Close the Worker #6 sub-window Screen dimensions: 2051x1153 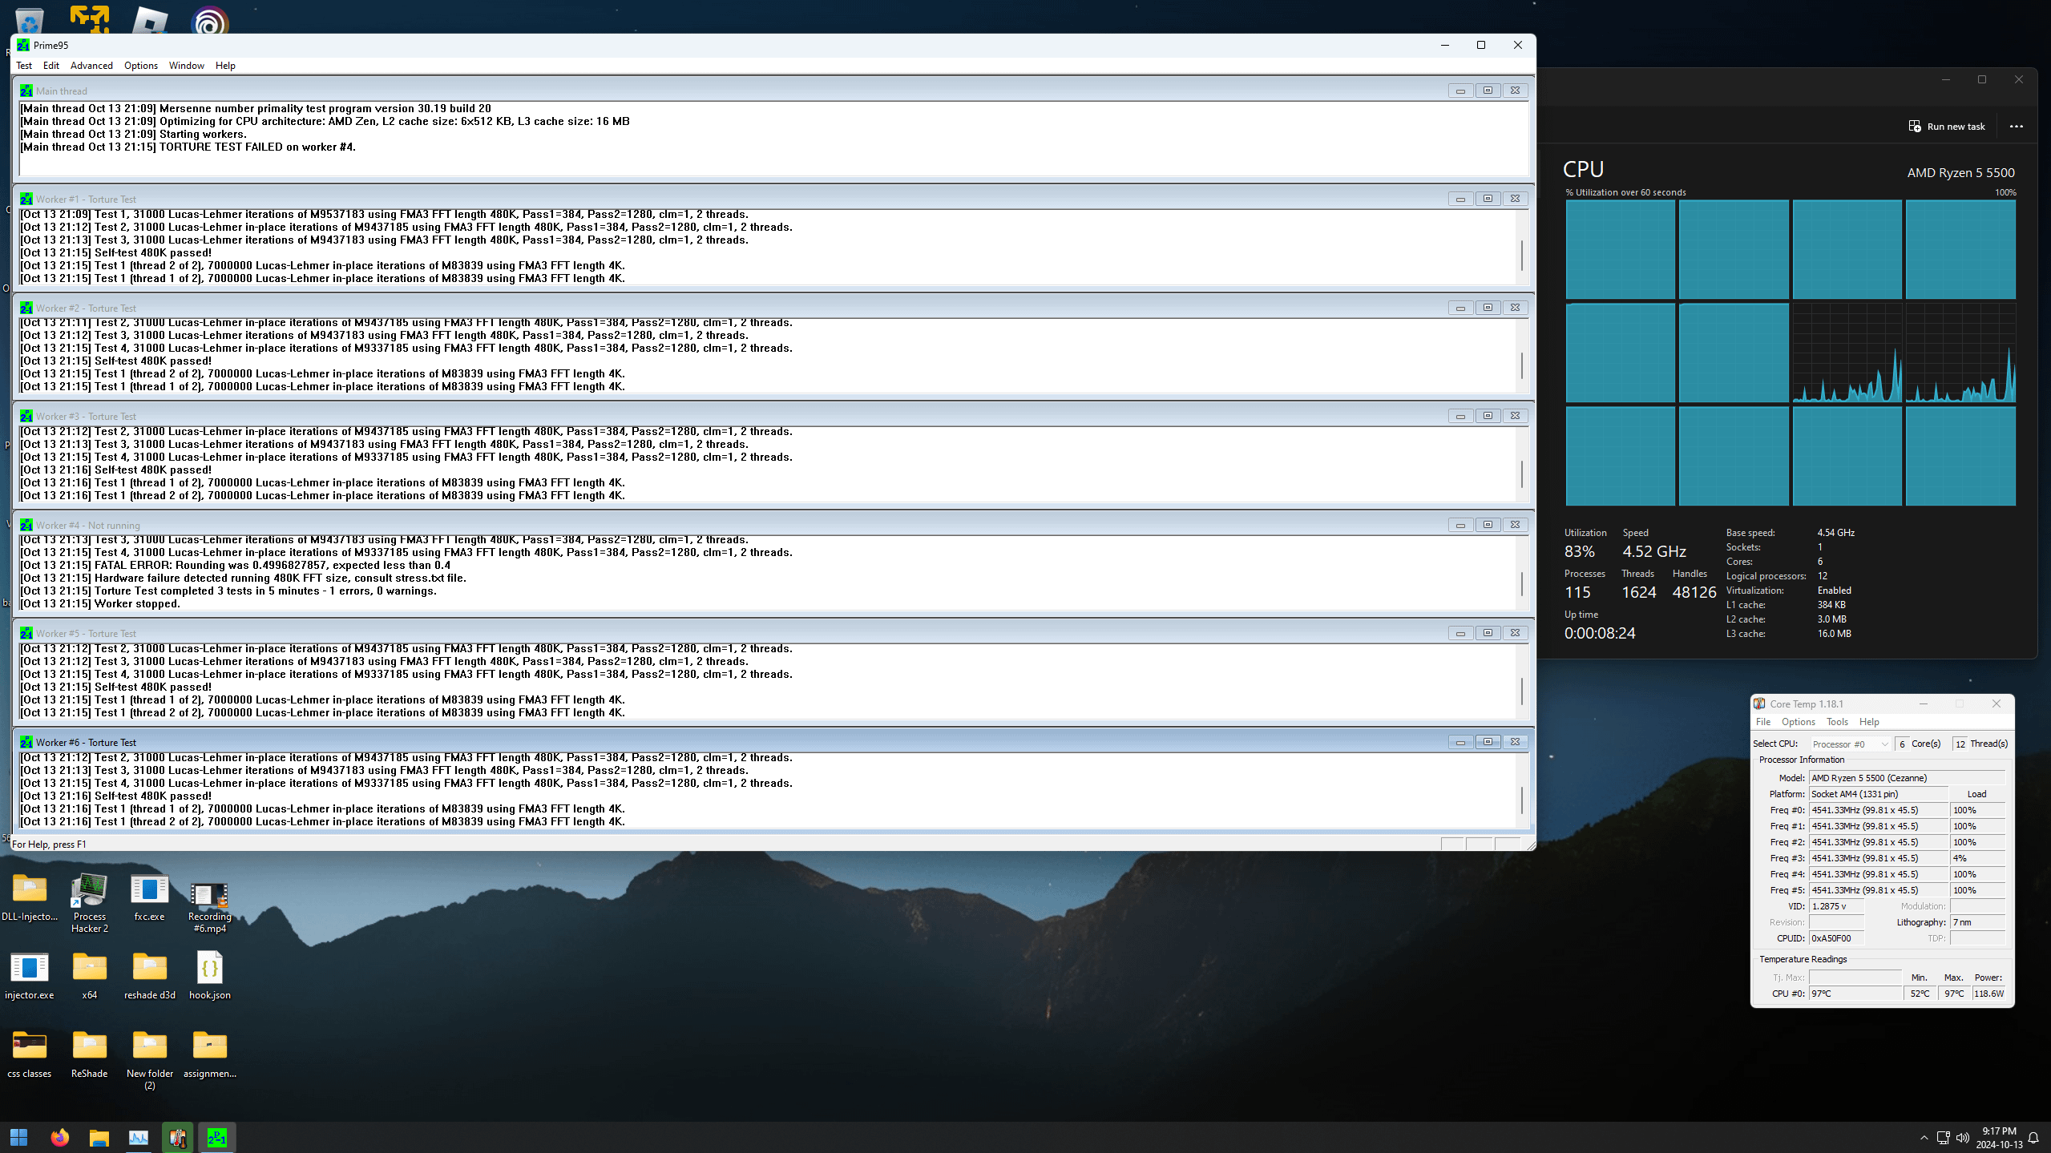1515,742
